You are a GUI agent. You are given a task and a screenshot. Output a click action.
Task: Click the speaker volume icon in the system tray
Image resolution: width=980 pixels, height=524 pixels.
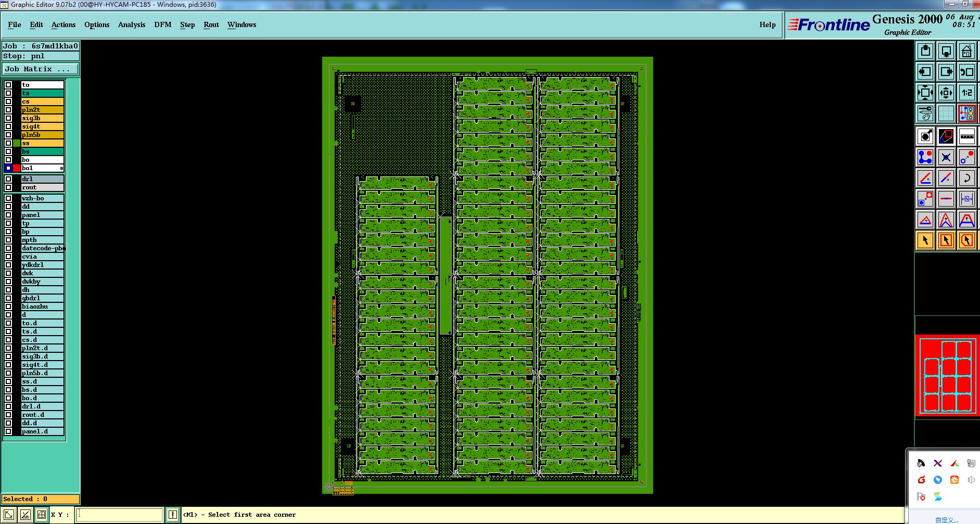click(x=971, y=480)
